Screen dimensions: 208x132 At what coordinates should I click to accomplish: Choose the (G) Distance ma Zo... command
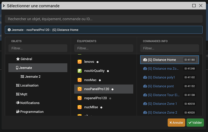coord(169,69)
